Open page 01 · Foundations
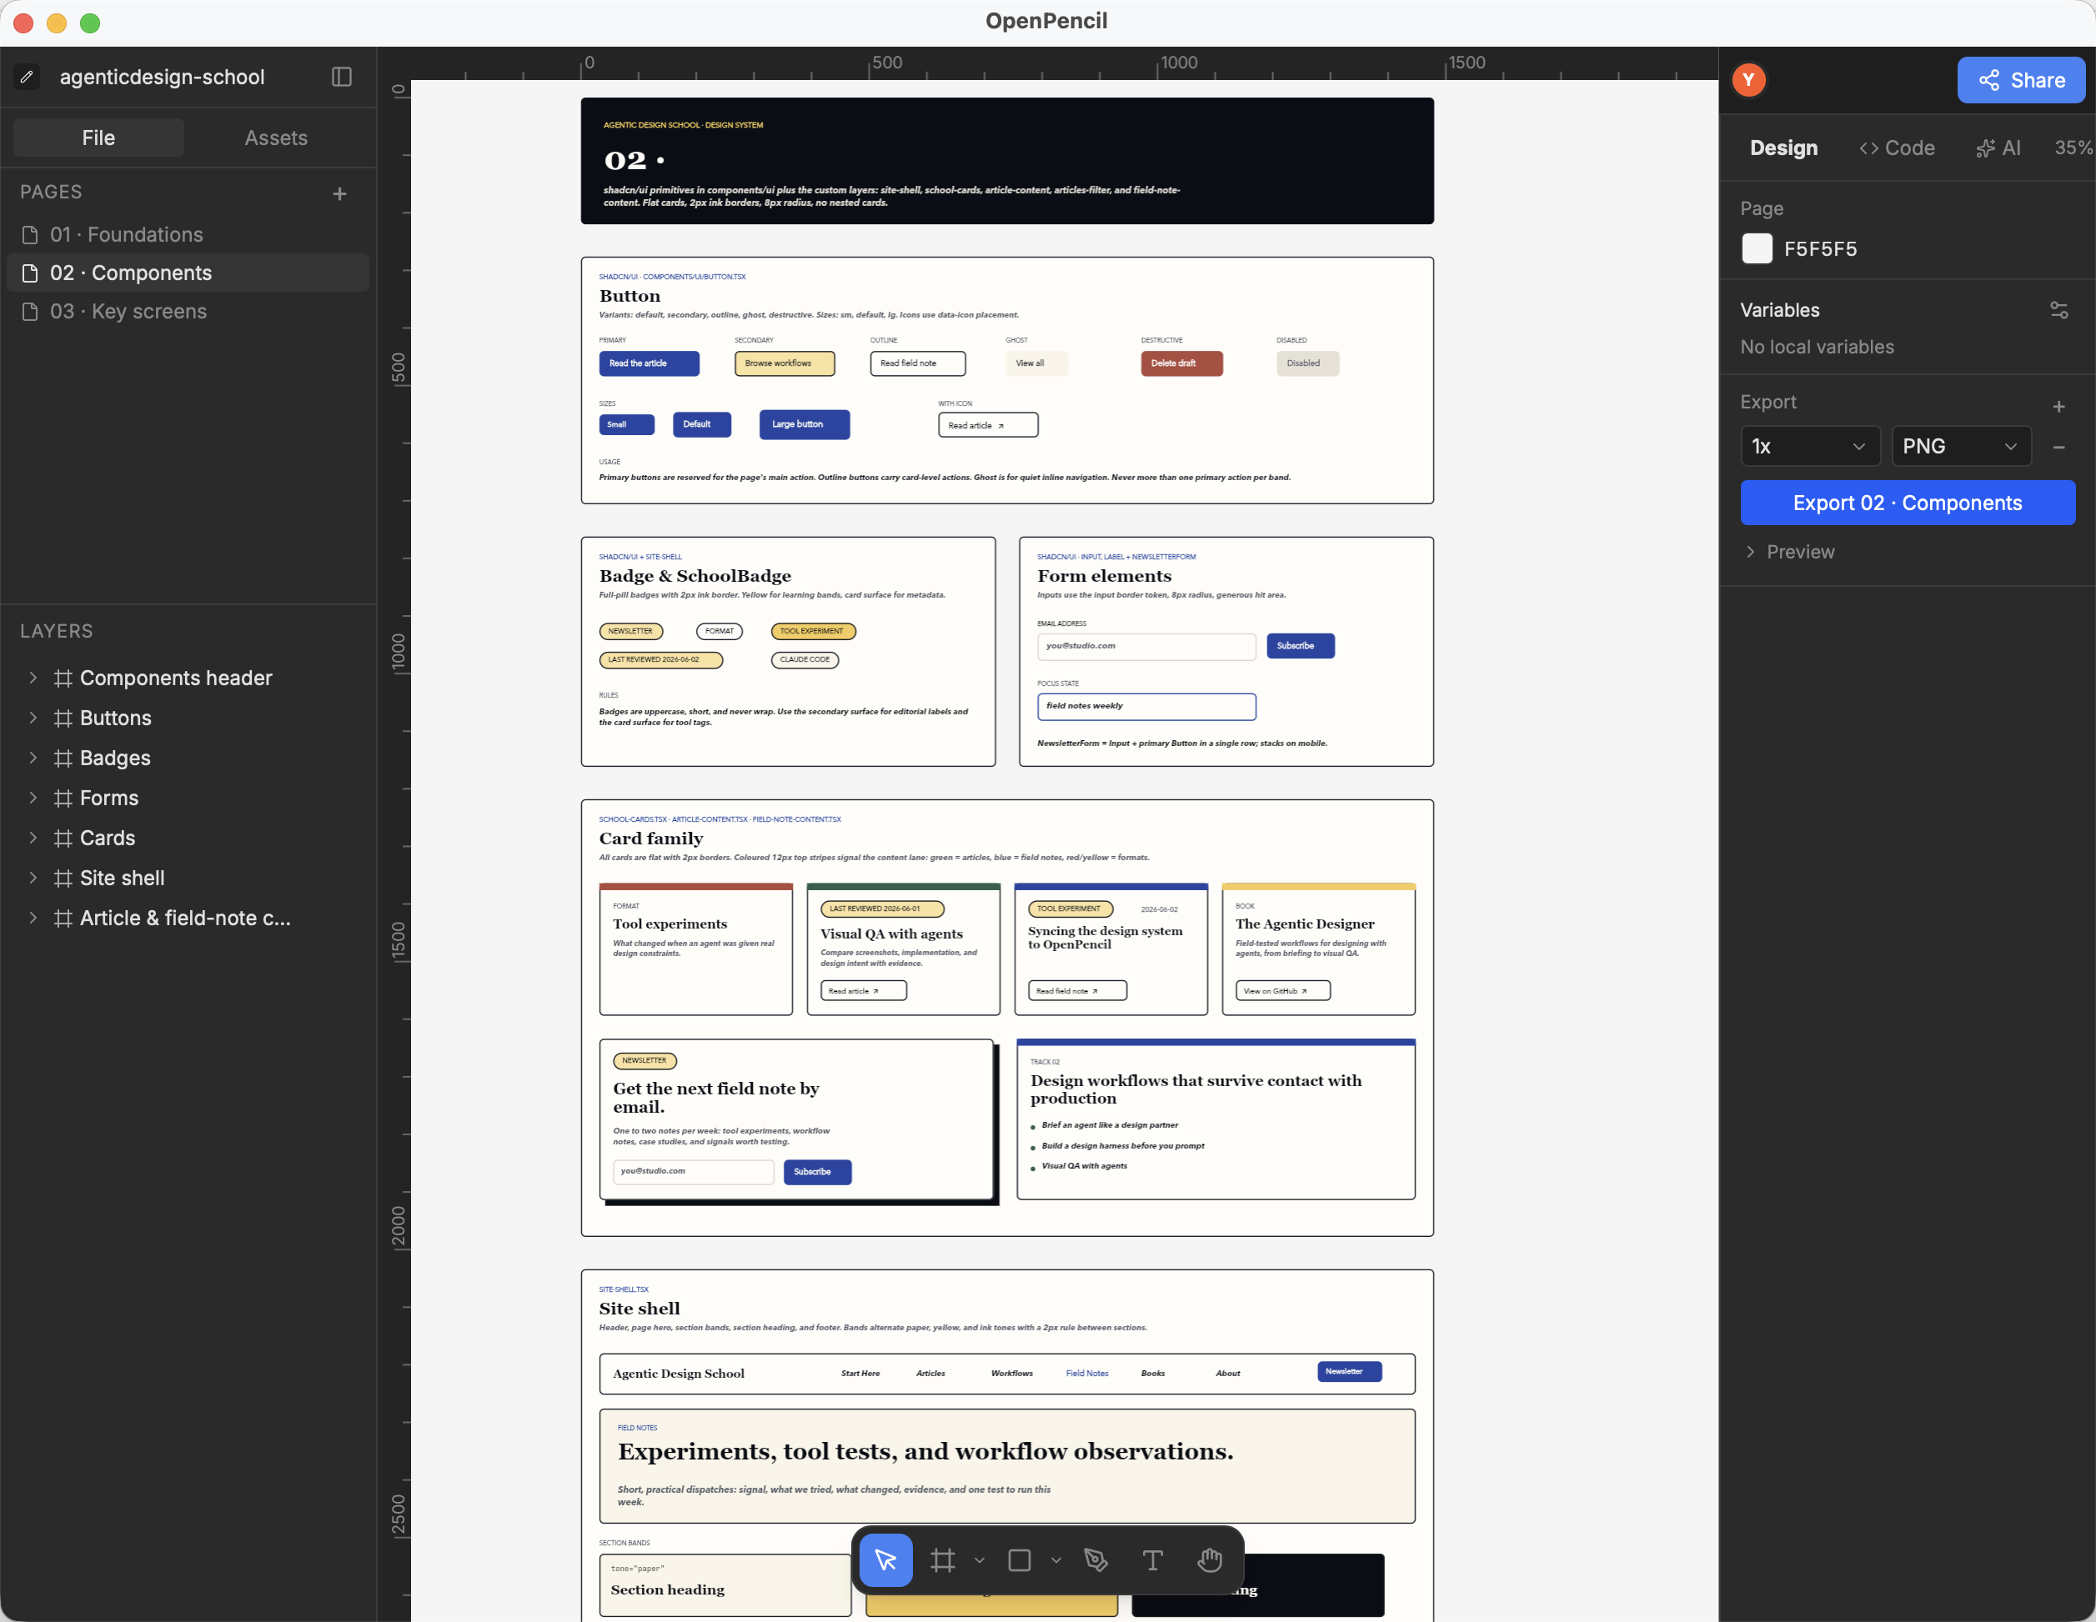2096x1622 pixels. (x=188, y=235)
